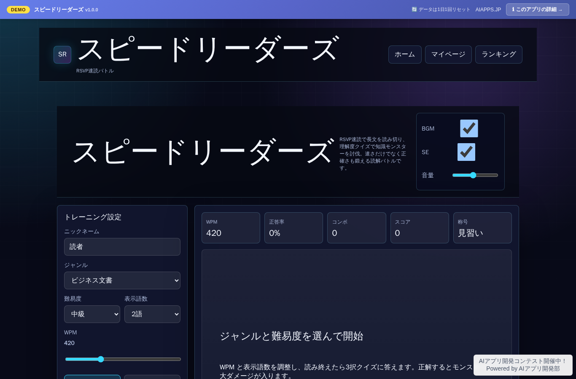Open the 難易度 dropdown showing 中級

pos(92,314)
